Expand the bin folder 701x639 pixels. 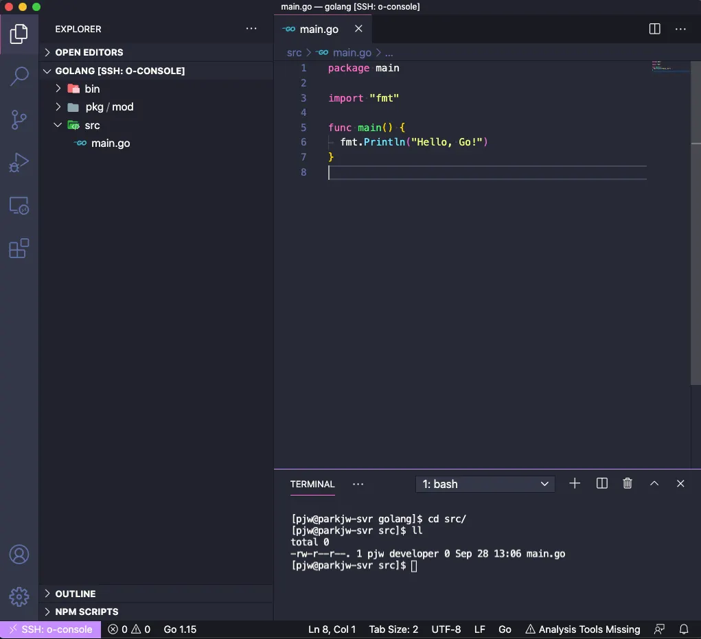click(58, 89)
